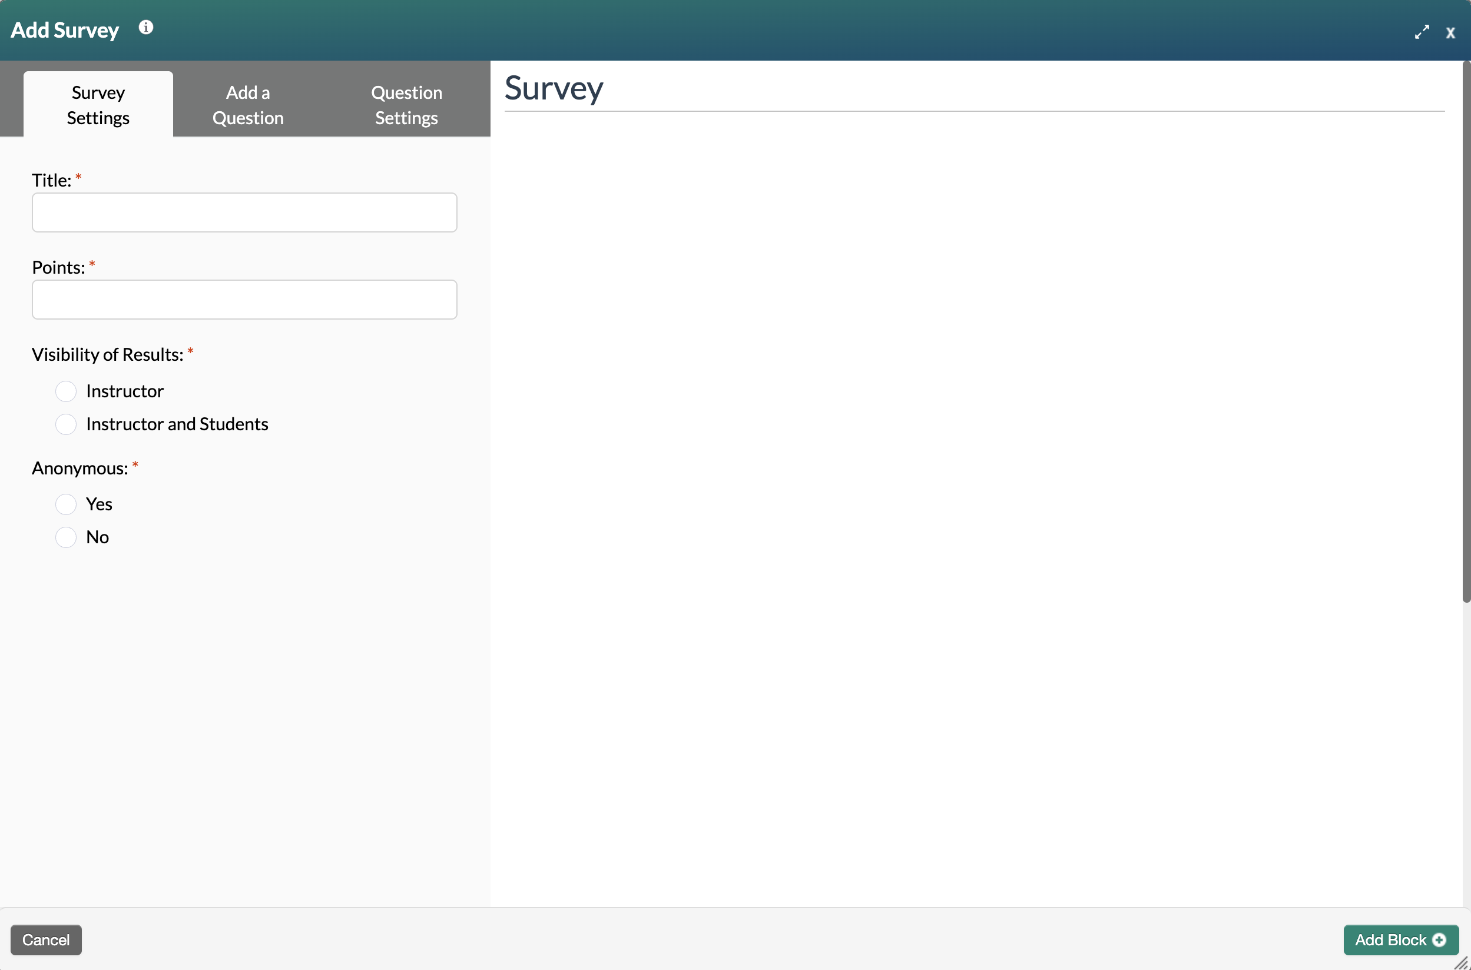The image size is (1471, 970).
Task: Close the Add Survey dialog
Action: [x=1450, y=34]
